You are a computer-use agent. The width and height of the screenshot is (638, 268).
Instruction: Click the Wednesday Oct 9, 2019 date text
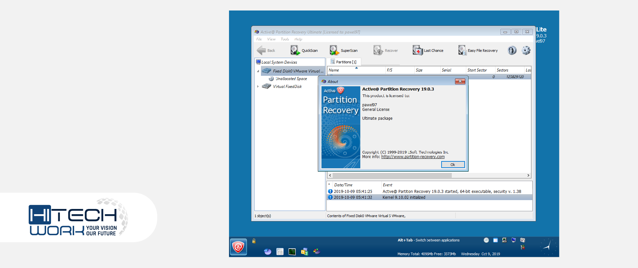[480, 254]
